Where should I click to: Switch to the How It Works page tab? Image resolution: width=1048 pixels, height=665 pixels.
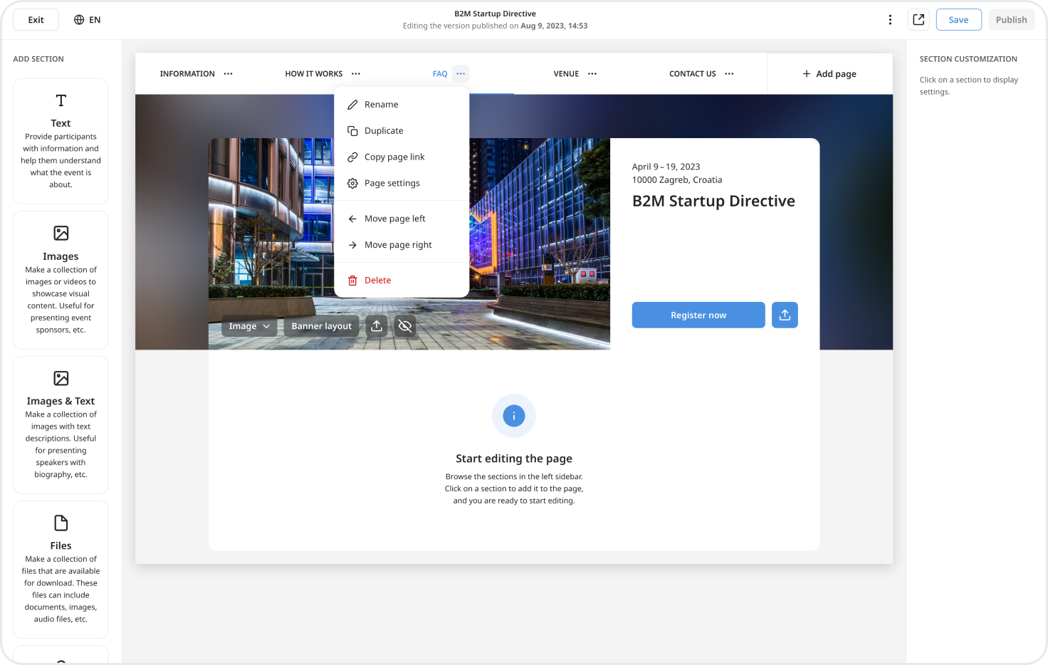[313, 74]
